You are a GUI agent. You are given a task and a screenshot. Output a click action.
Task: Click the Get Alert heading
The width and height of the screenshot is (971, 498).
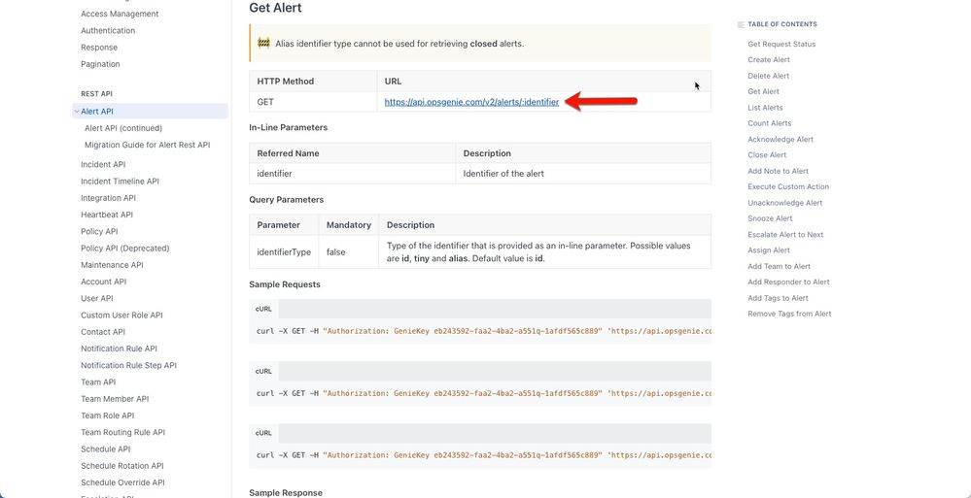tap(276, 8)
